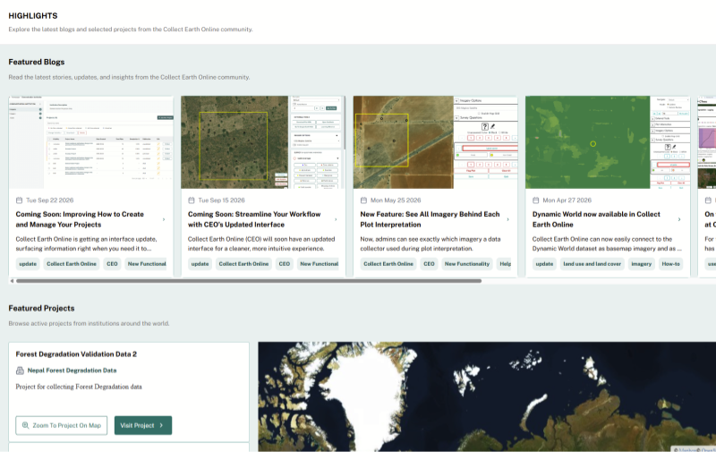Click the Visit Project button
716x452 pixels.
[143, 425]
